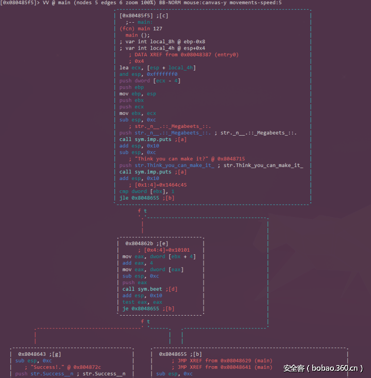
Task: Click the "push ebp" instruction
Action: [131, 87]
